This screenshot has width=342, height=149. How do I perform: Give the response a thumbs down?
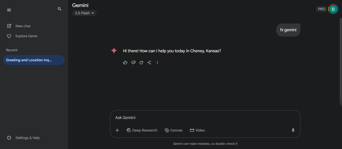click(x=133, y=62)
